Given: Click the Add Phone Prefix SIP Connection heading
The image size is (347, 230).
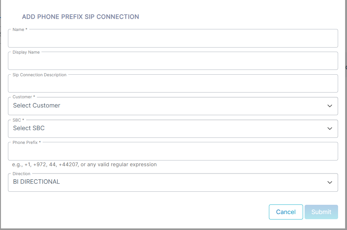Looking at the screenshot, I should [80, 17].
